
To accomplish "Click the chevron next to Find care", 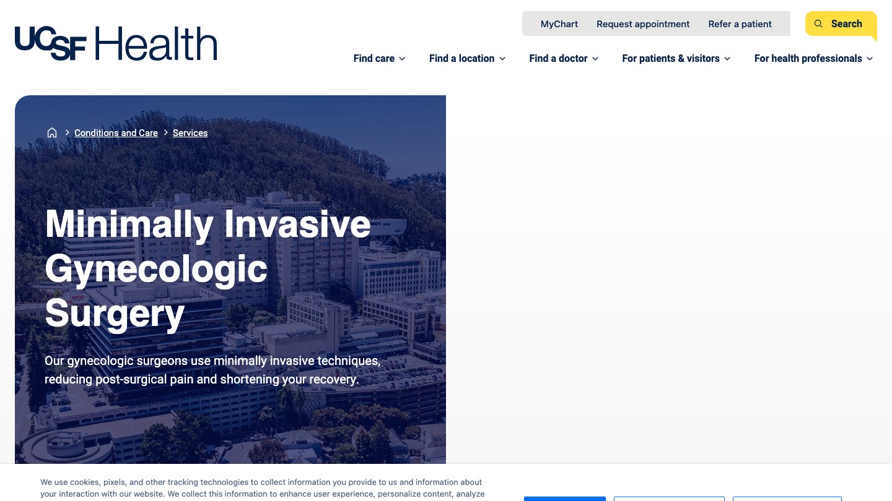I will point(401,59).
